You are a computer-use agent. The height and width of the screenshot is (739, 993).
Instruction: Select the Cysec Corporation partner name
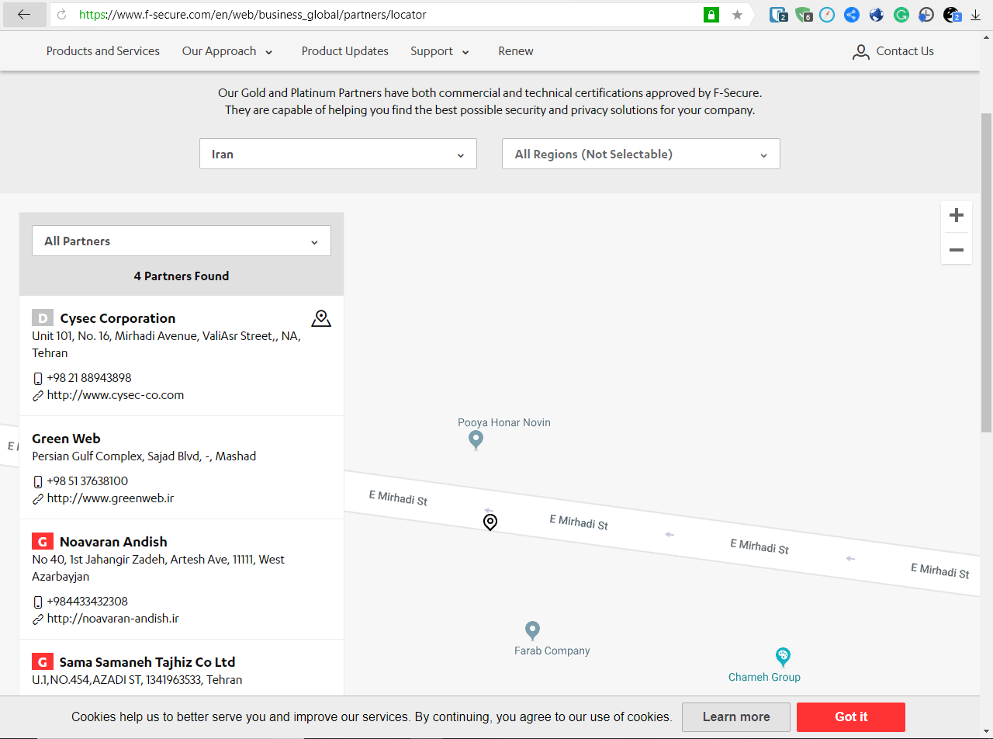pyautogui.click(x=118, y=318)
